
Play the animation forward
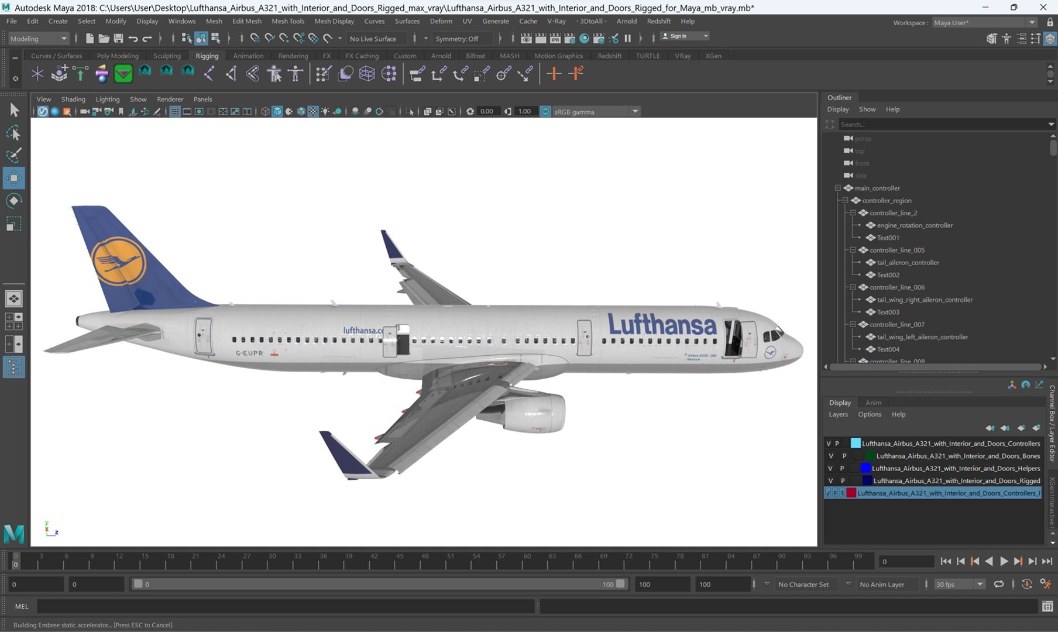(1004, 561)
